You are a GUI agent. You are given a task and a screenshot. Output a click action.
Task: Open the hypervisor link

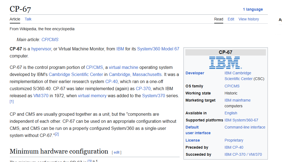click(x=41, y=49)
